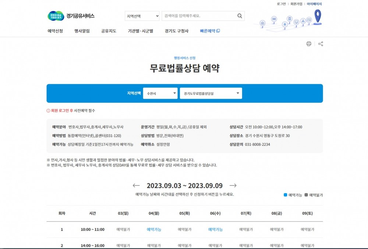368x249 pixels.
Task: Switch to the 공유지도 menu item
Action: 108,31
